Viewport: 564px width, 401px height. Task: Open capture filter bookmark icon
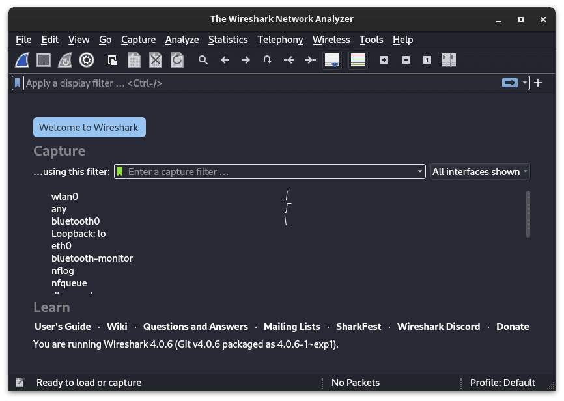120,172
